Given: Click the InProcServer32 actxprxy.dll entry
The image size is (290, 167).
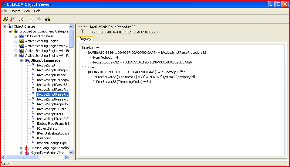Looking at the screenshot, I should (x=144, y=77).
